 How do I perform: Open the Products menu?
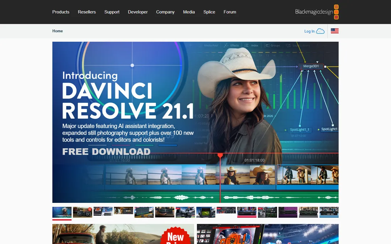point(61,12)
